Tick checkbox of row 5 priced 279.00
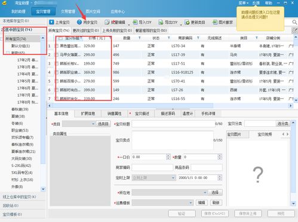 tap(57, 81)
